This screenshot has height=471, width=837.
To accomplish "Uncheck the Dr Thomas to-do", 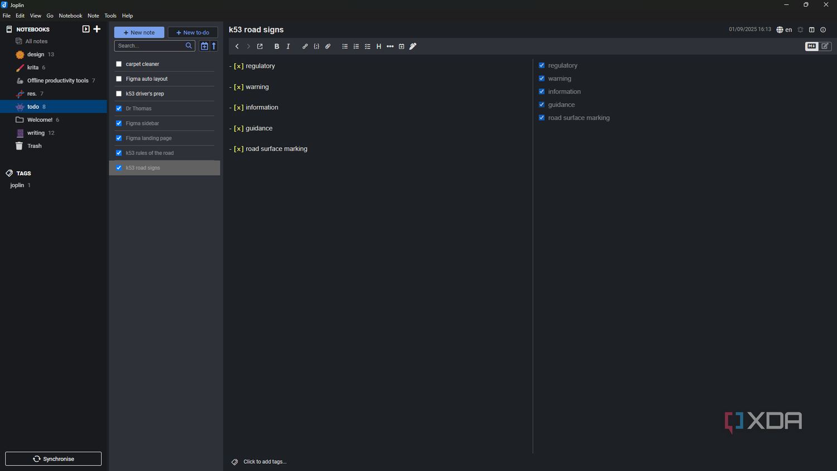I will point(119,108).
